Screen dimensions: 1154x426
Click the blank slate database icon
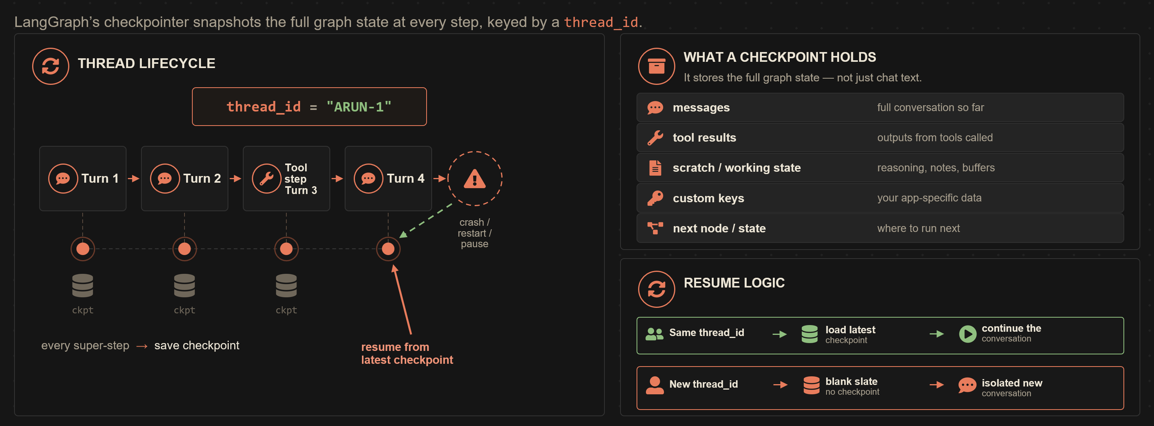coord(811,385)
